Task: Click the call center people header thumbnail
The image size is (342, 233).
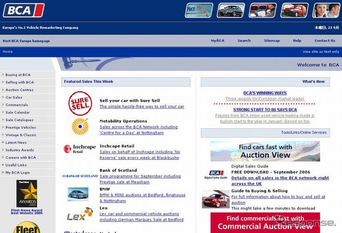Action: coord(327,10)
